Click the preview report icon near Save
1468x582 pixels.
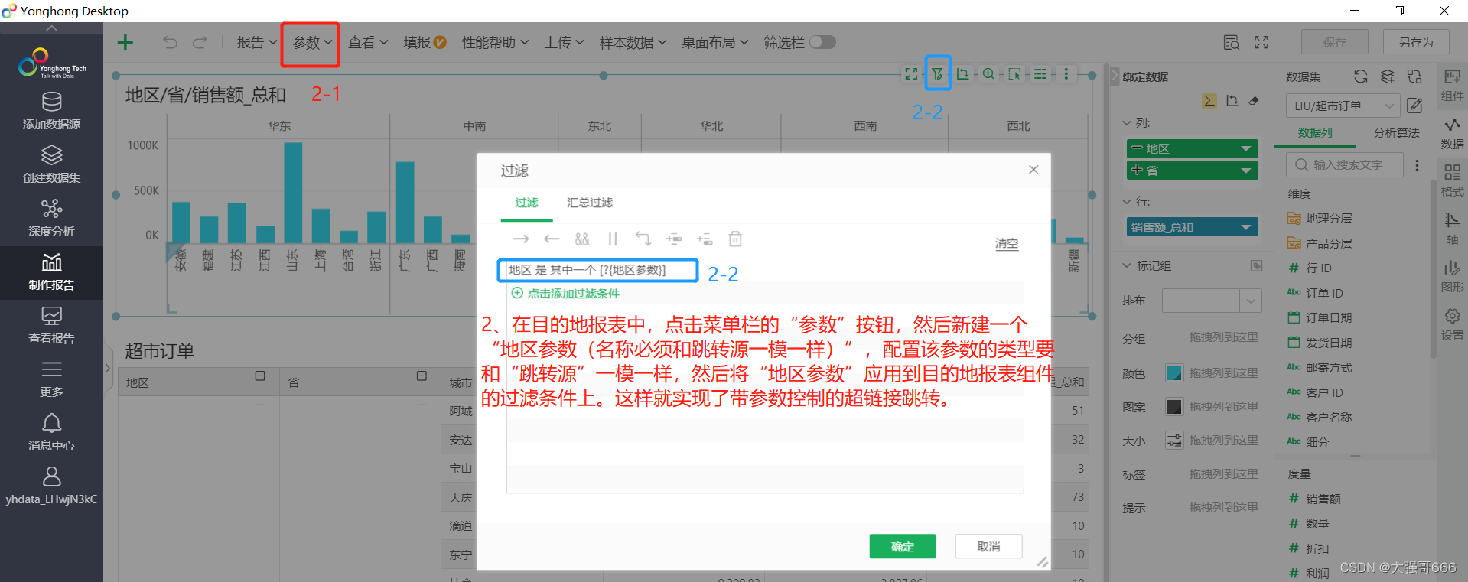[x=1231, y=43]
